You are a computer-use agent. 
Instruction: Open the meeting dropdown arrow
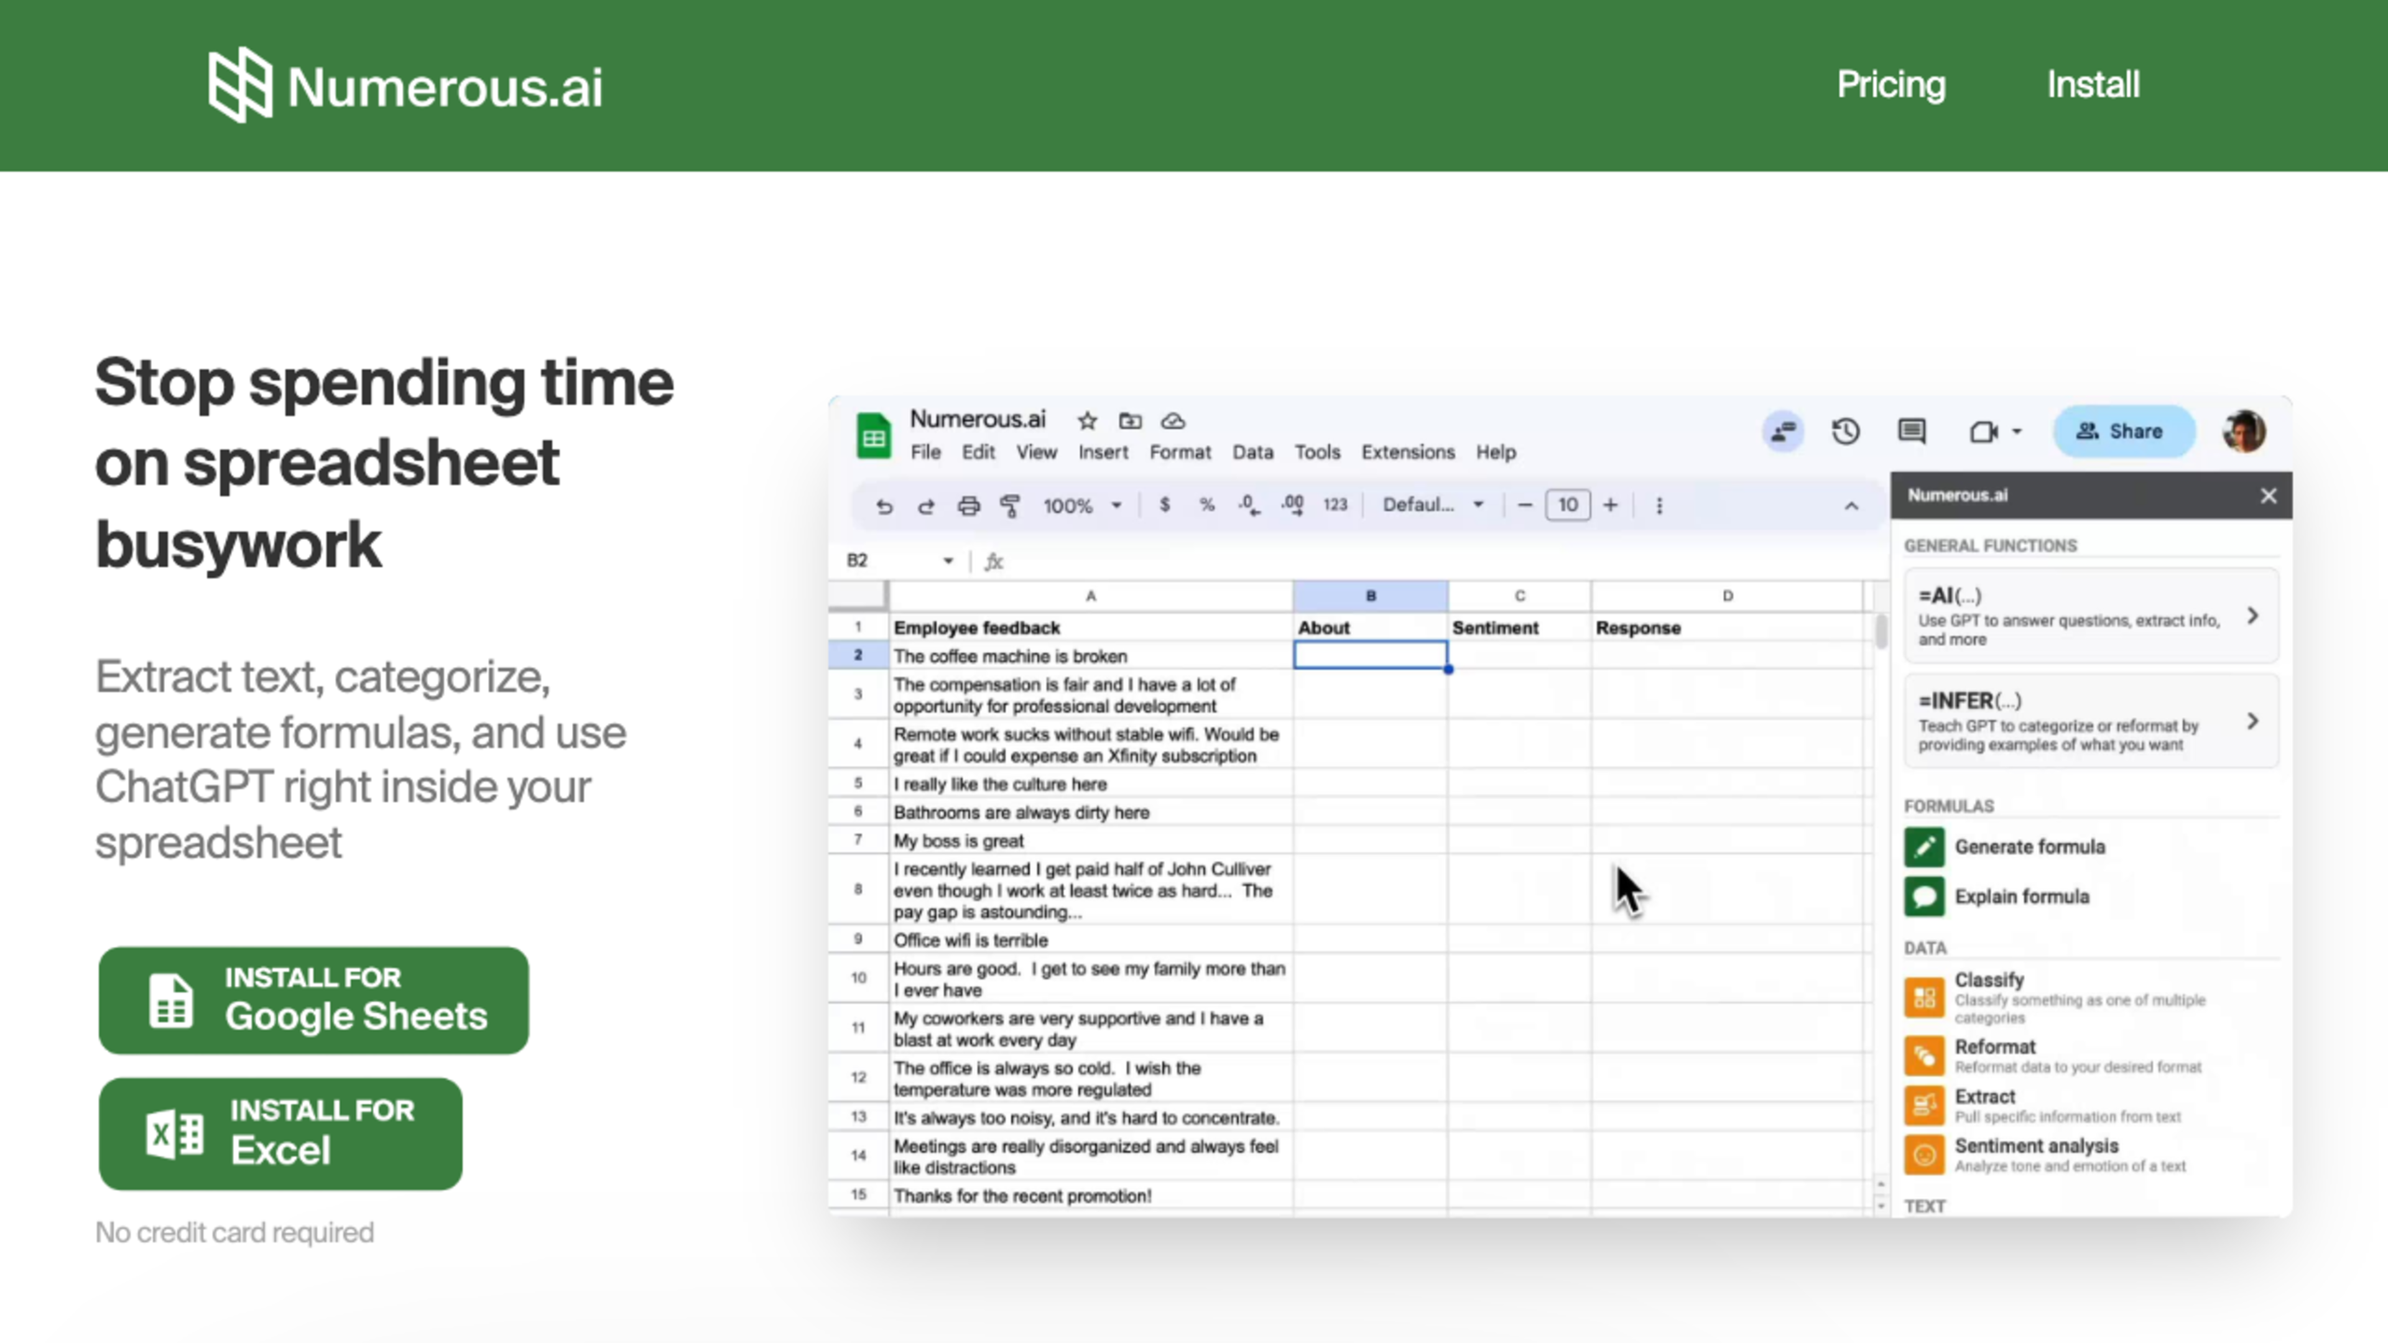tap(2017, 432)
